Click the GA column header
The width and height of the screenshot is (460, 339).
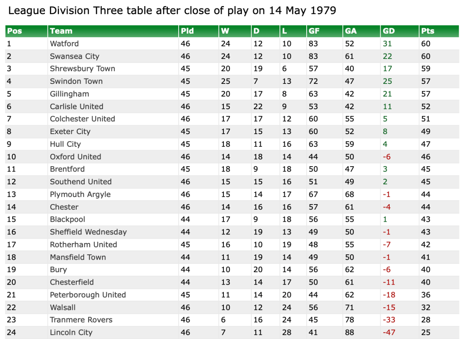point(351,31)
